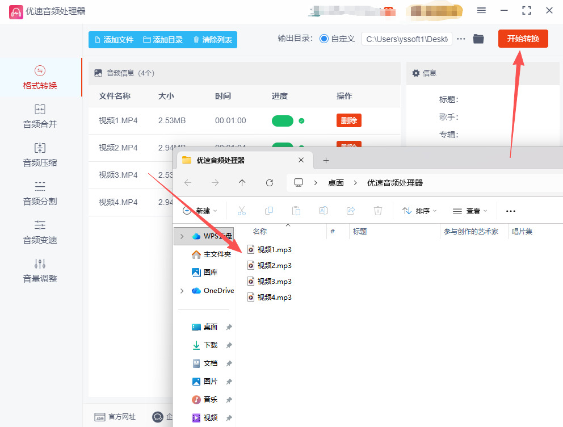This screenshot has width=563, height=427.
Task: Click the Cut scissors icon in Explorer toolbar
Action: pos(242,211)
